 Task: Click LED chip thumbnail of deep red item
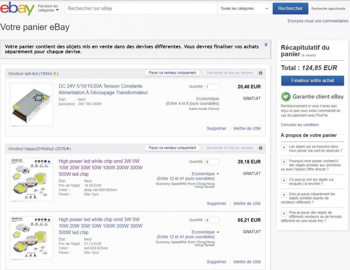point(31,180)
